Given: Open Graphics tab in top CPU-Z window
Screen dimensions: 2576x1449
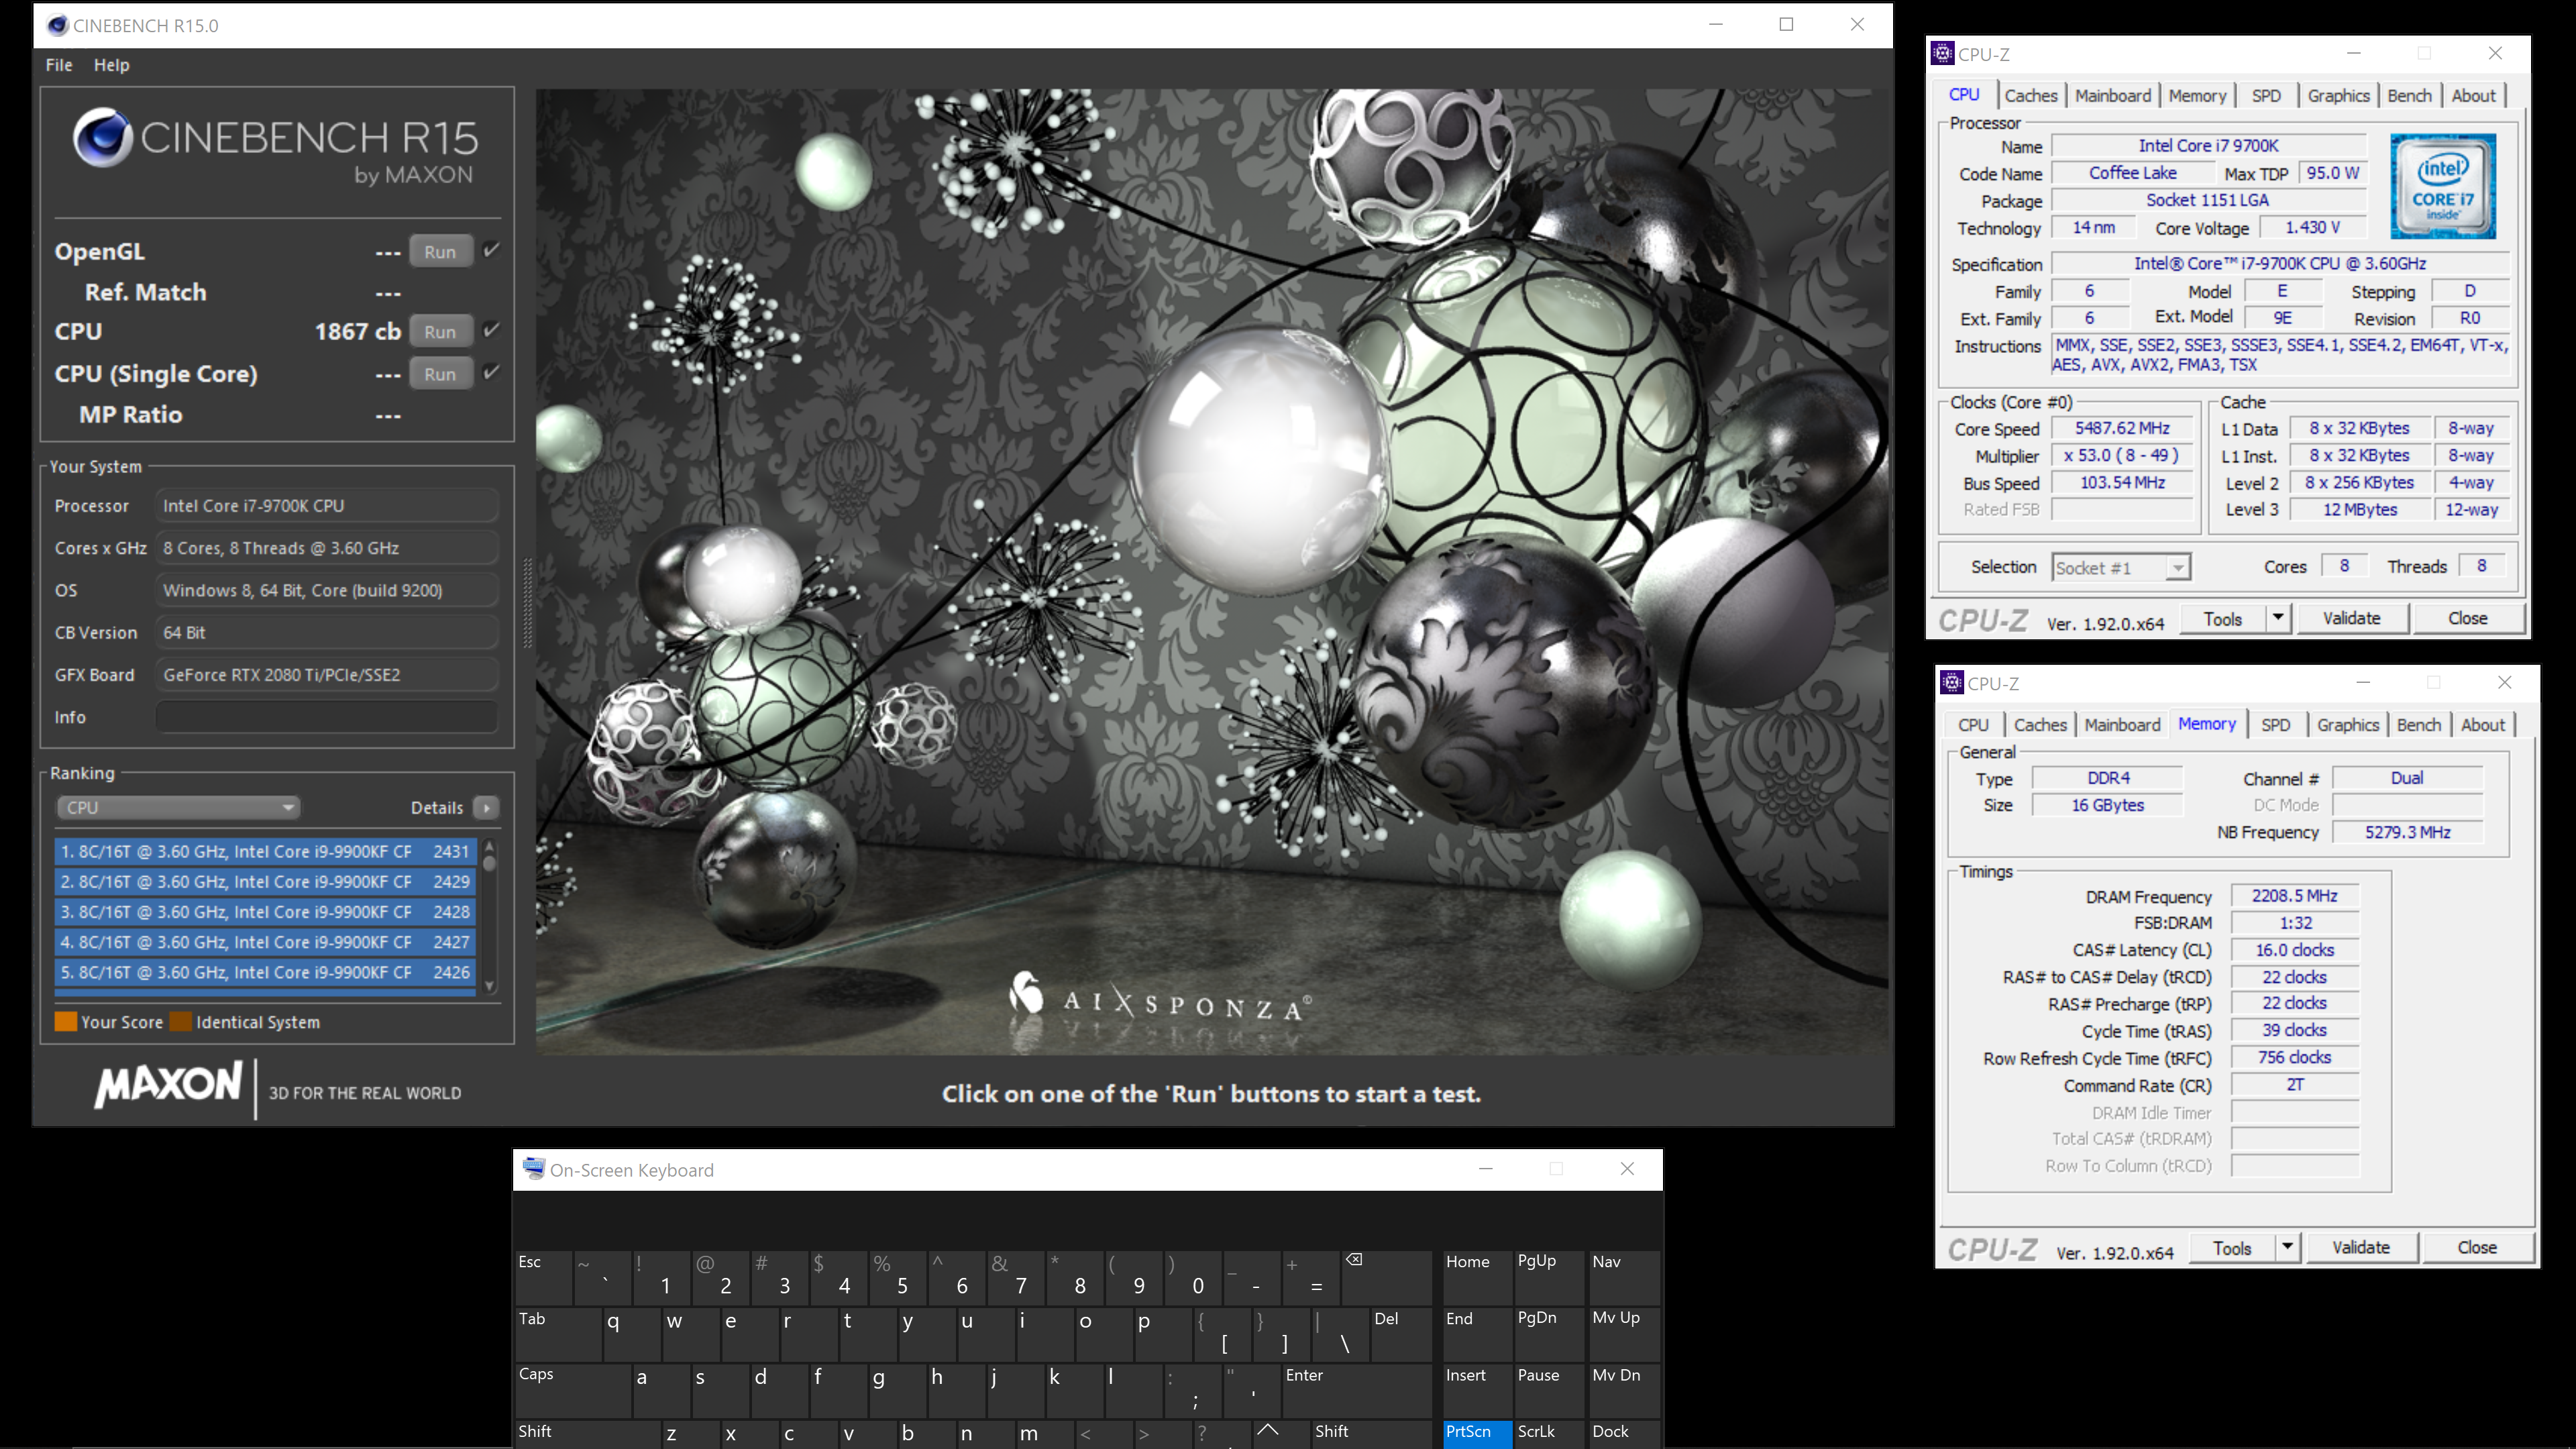Looking at the screenshot, I should tap(2338, 96).
